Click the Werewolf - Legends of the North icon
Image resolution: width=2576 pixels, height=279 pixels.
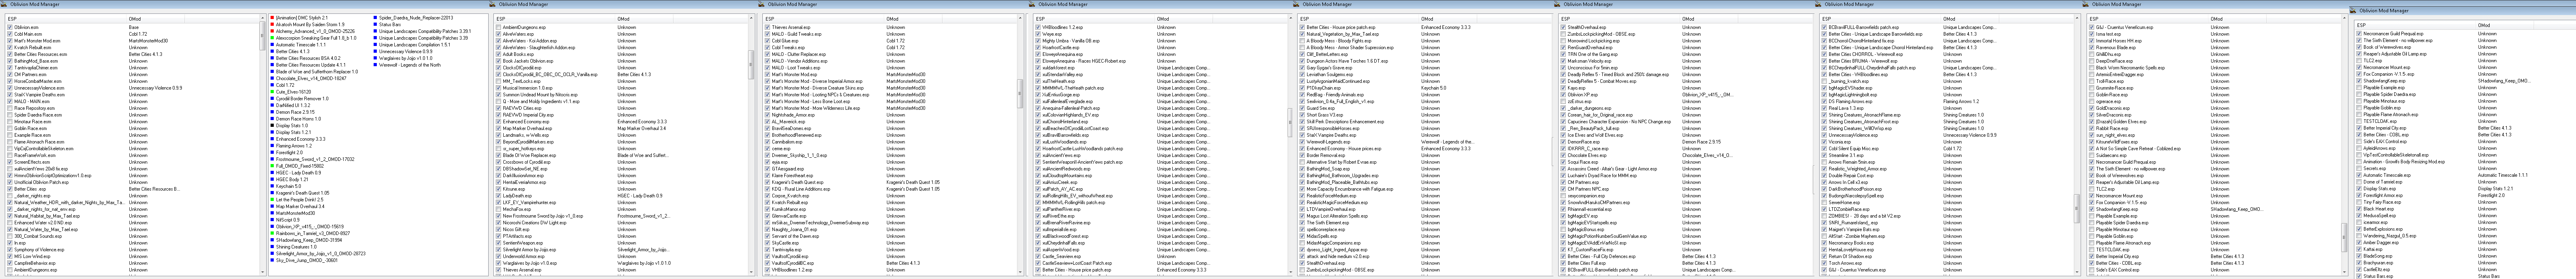click(376, 65)
